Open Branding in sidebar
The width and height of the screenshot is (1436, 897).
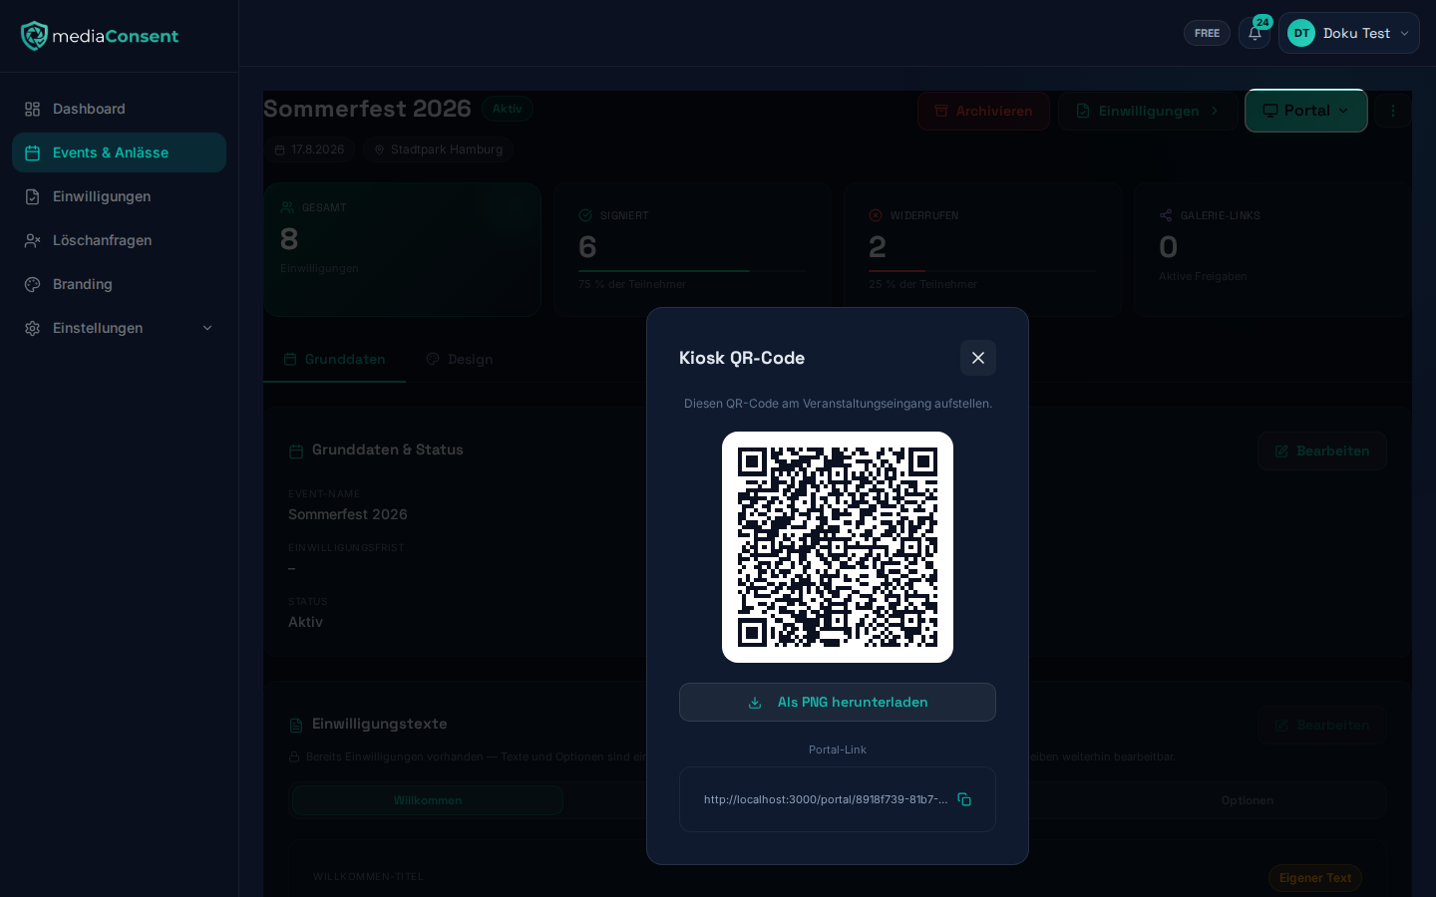click(x=119, y=284)
